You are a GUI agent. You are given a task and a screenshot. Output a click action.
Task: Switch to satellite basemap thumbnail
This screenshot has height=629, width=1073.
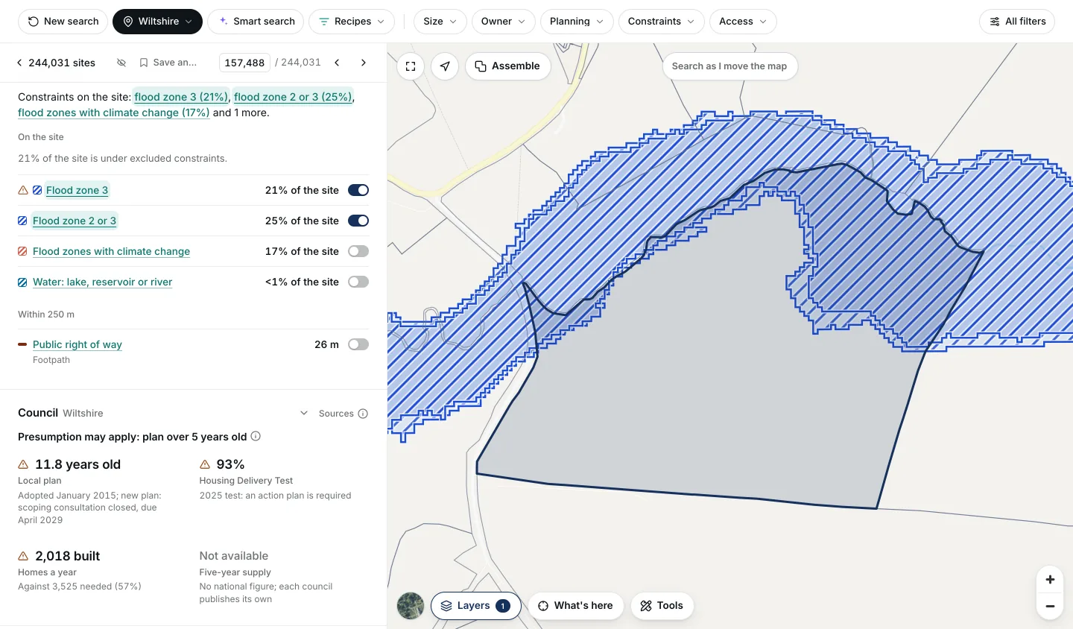coord(411,606)
